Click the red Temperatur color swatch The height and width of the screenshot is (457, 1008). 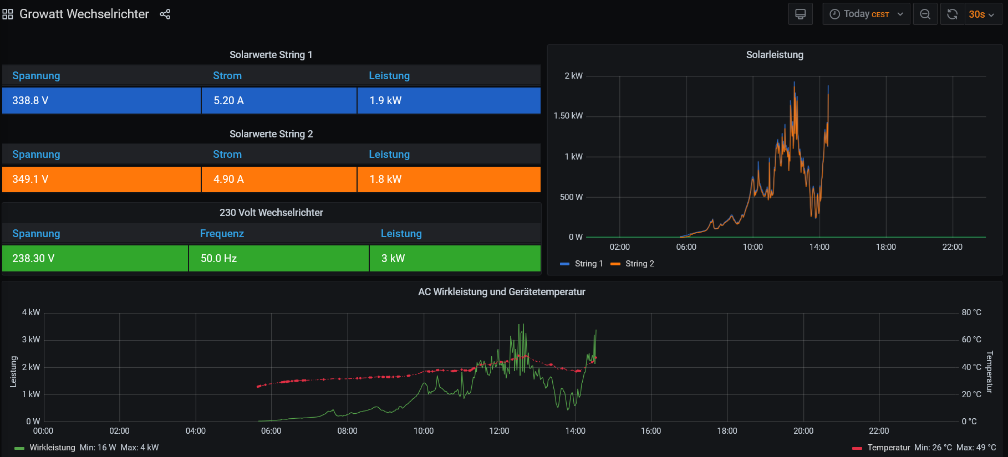coord(857,448)
